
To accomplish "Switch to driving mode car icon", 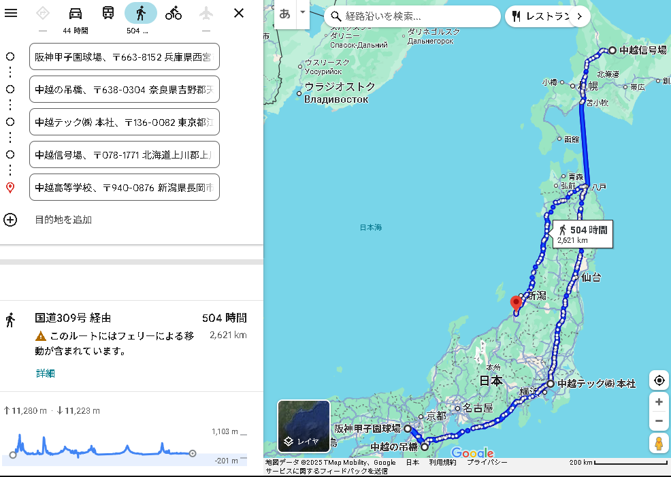I will tap(76, 13).
